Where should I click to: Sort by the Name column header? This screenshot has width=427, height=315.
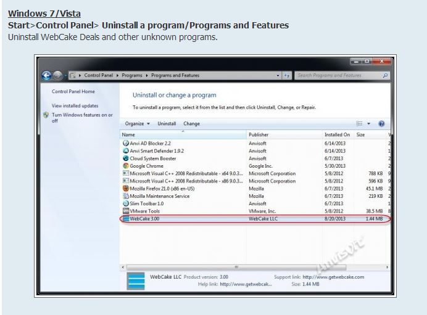click(x=183, y=134)
